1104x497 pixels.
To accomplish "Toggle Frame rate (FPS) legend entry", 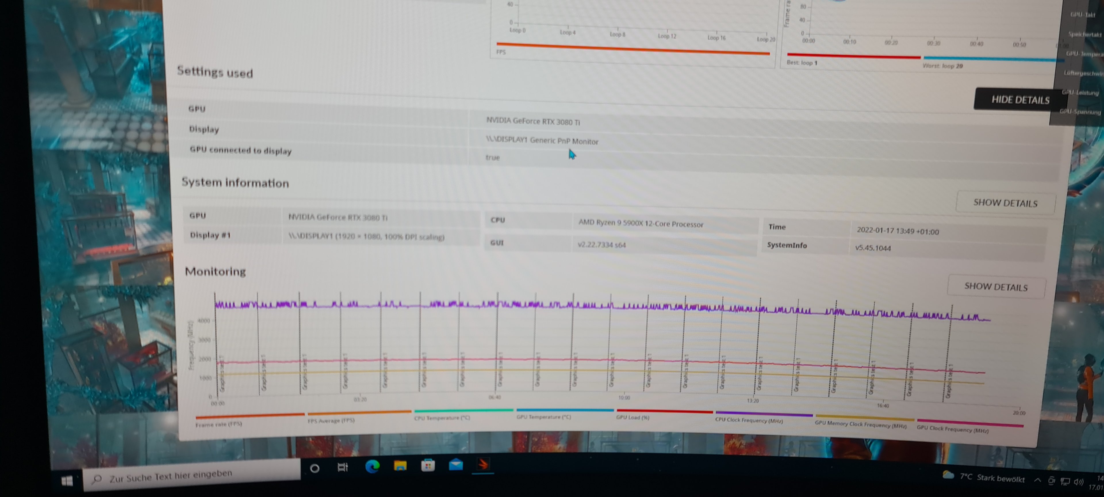I will point(218,424).
